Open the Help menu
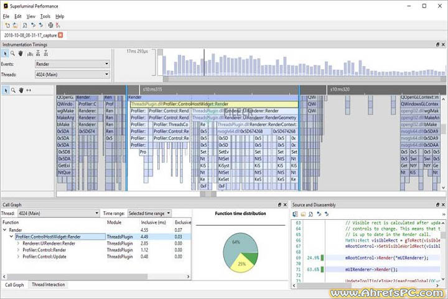This screenshot has width=448, height=299. 60,16
